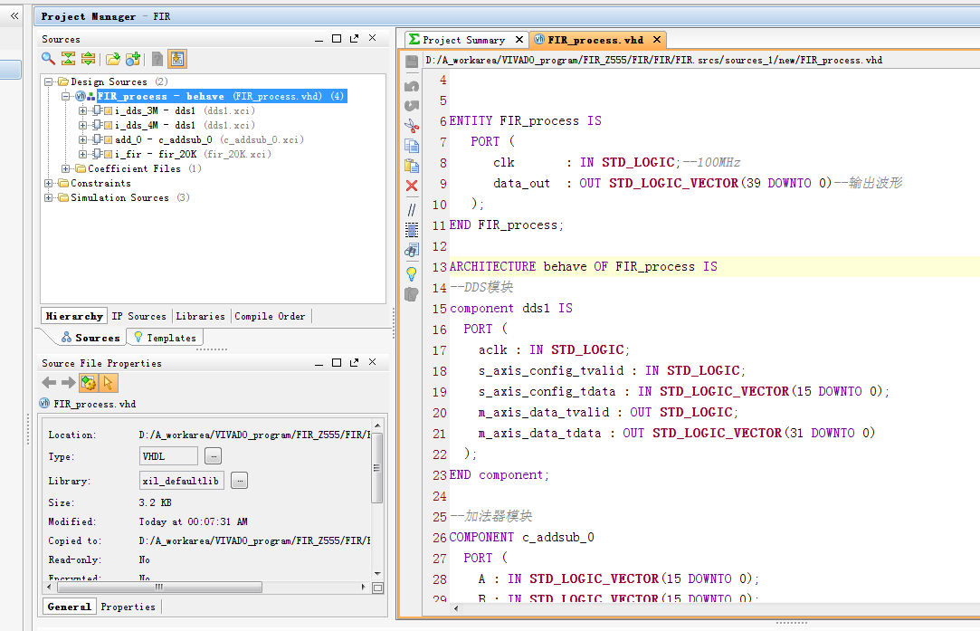
Task: Click the browse button next to Library field
Action: tap(239, 481)
